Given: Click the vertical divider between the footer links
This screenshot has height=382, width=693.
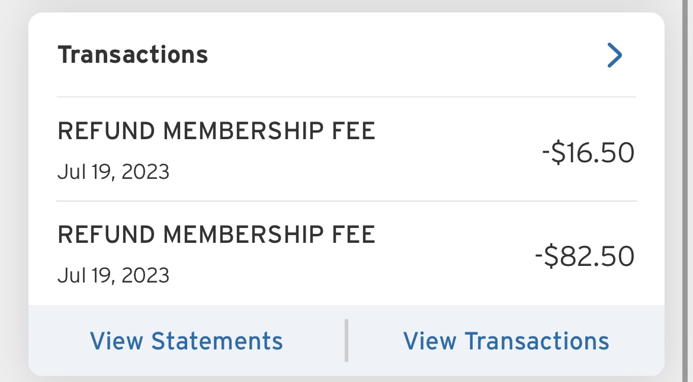Looking at the screenshot, I should pyautogui.click(x=346, y=341).
